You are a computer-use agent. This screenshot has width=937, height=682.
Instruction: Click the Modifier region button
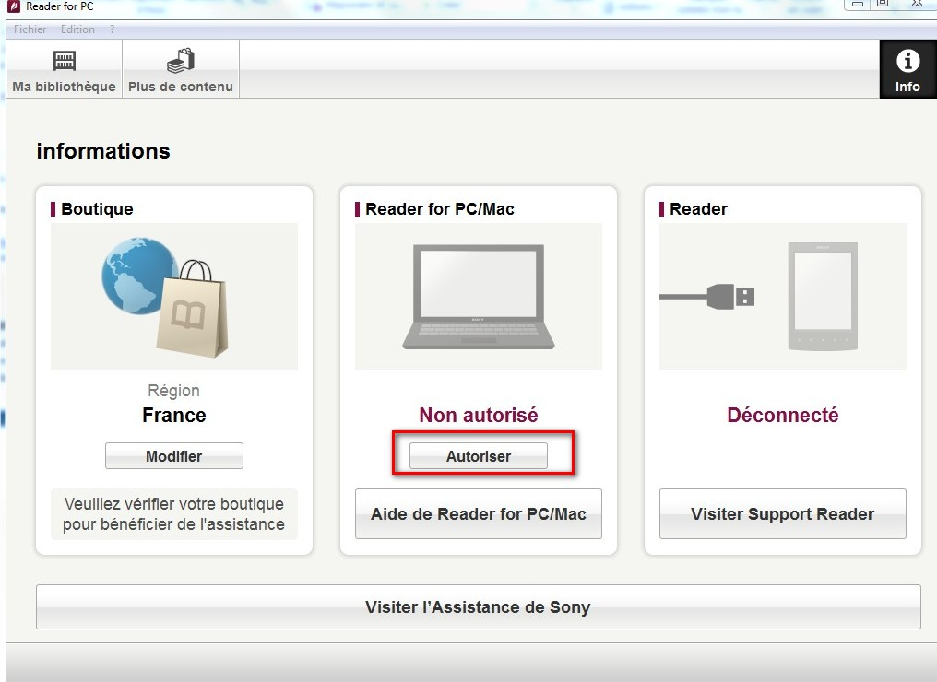pos(174,455)
